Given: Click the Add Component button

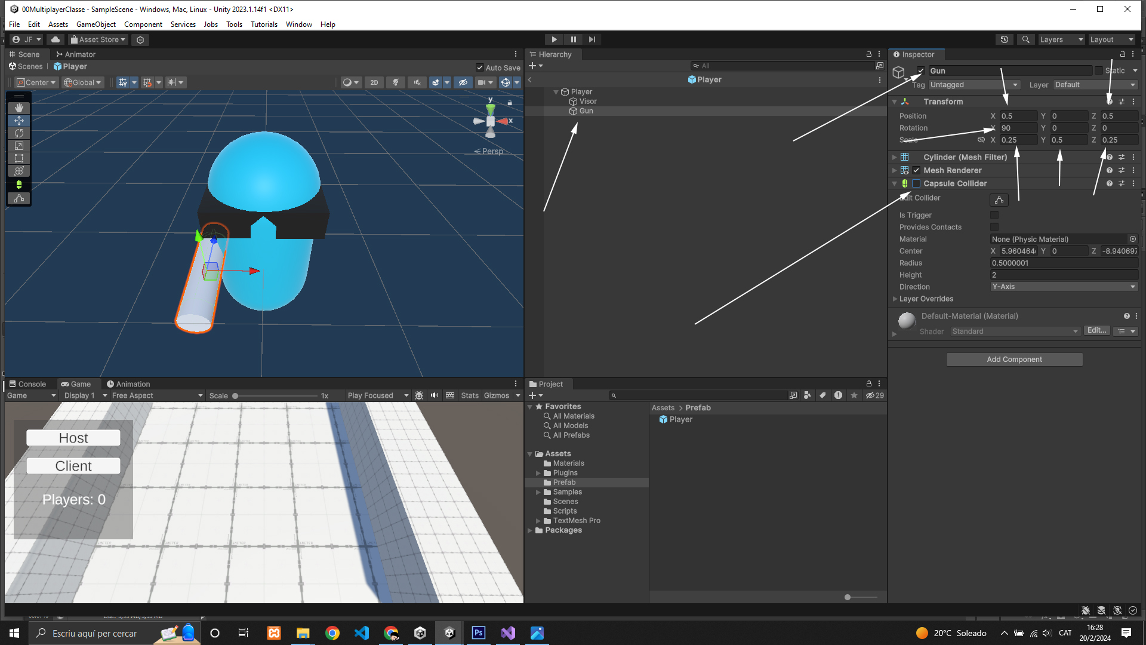Looking at the screenshot, I should pos(1014,359).
